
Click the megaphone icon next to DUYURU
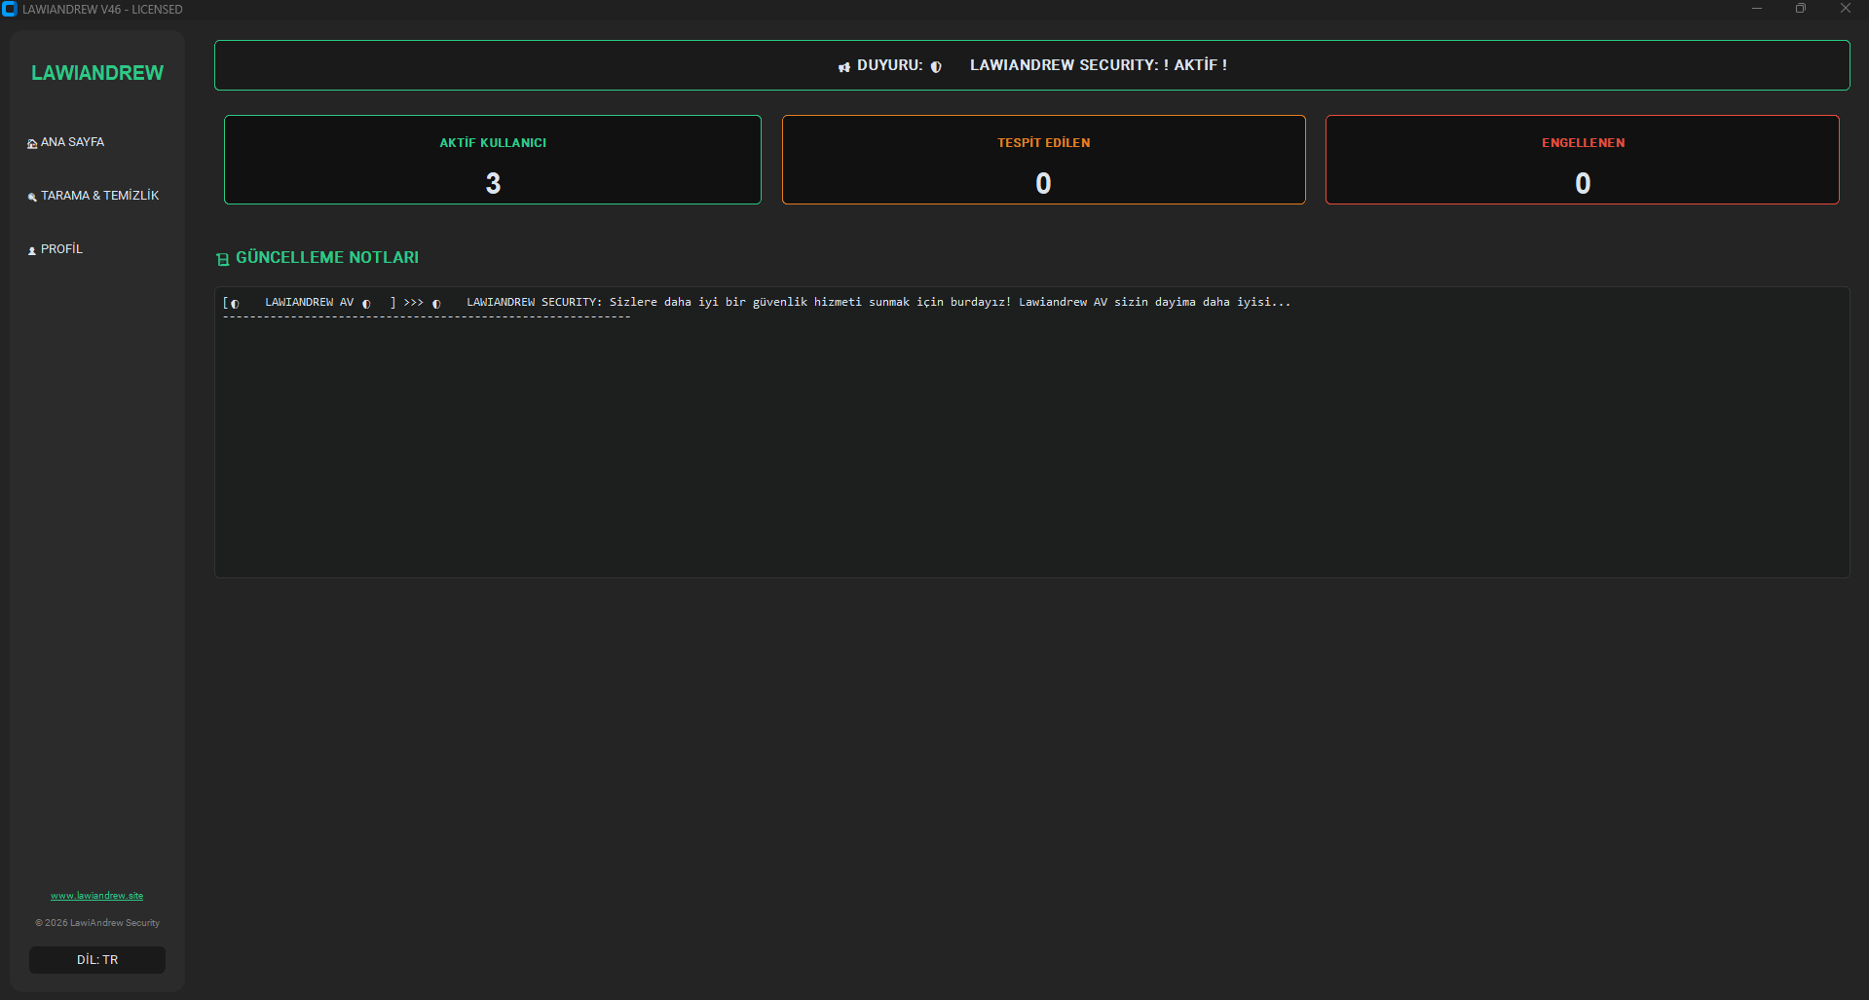(x=844, y=66)
